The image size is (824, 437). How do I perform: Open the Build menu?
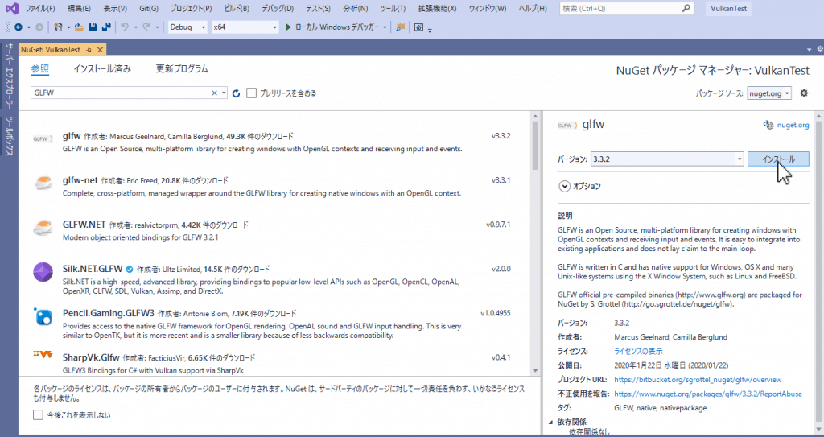coord(237,8)
